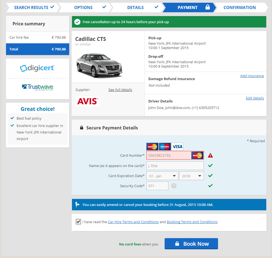Click the signpost icon in amend booking banner
The width and height of the screenshot is (272, 258).
click(77, 204)
